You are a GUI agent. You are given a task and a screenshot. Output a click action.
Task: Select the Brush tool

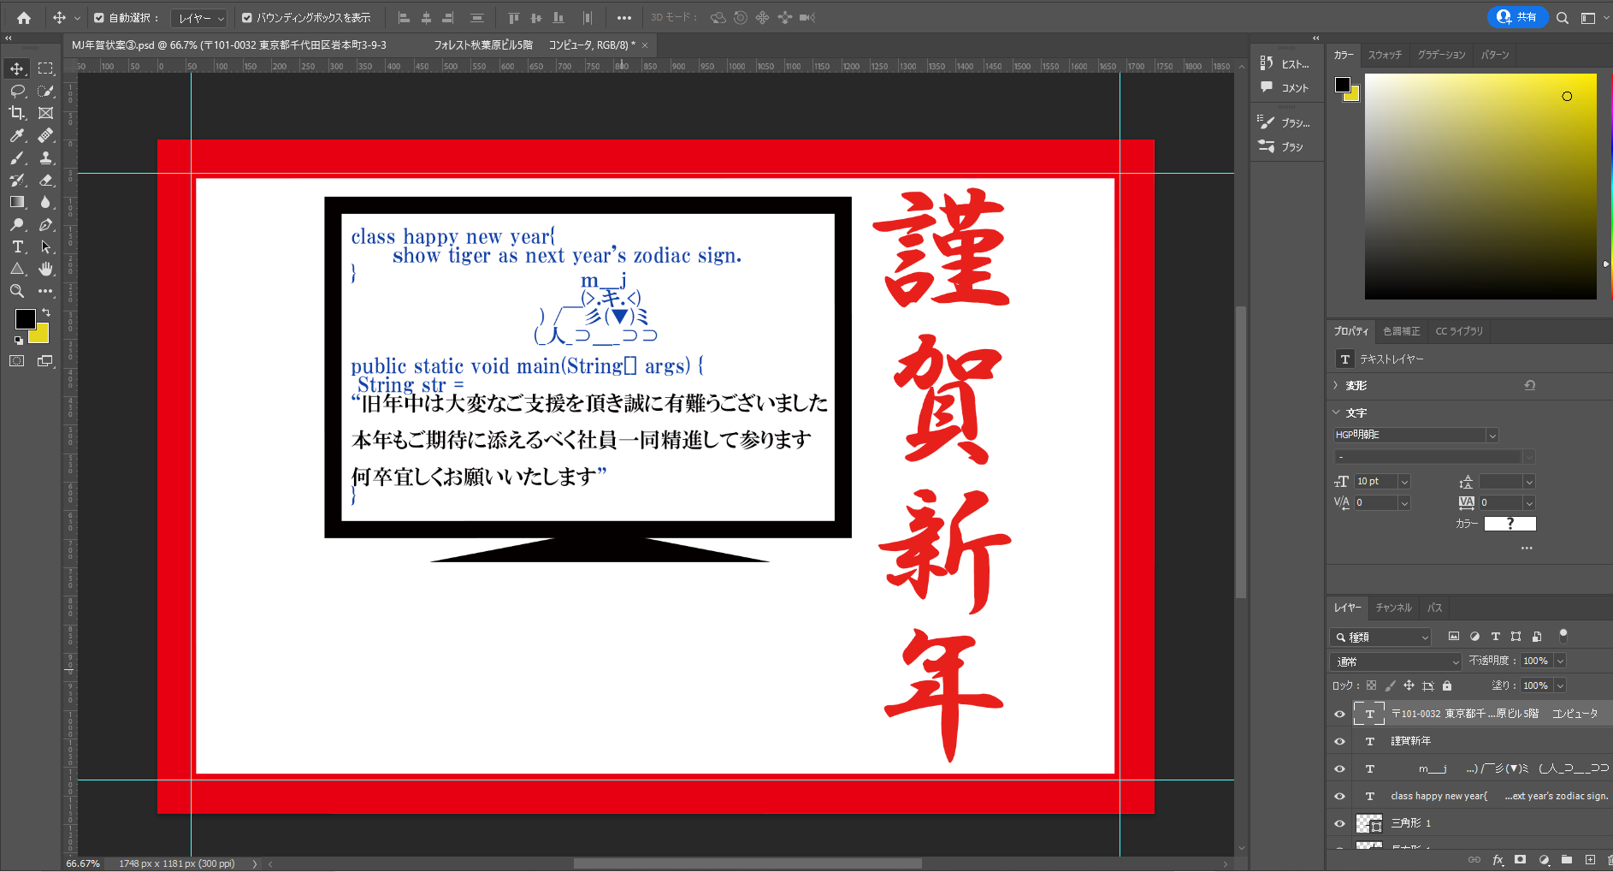pyautogui.click(x=17, y=157)
